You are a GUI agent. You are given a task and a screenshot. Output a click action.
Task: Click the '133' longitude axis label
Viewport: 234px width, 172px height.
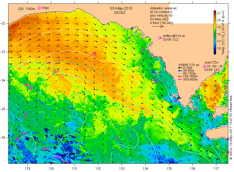[122, 169]
